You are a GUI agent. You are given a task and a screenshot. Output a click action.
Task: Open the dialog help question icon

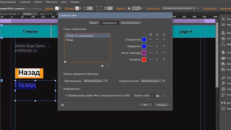click(62, 105)
